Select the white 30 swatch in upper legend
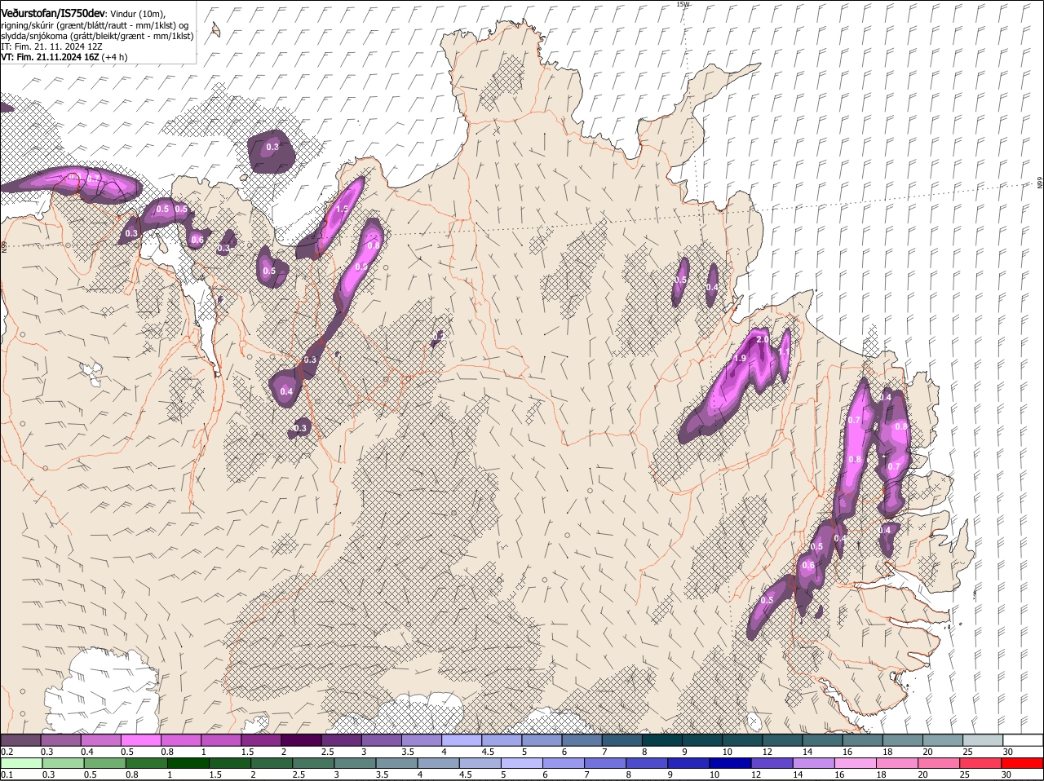The height and width of the screenshot is (781, 1044). coord(1023,740)
